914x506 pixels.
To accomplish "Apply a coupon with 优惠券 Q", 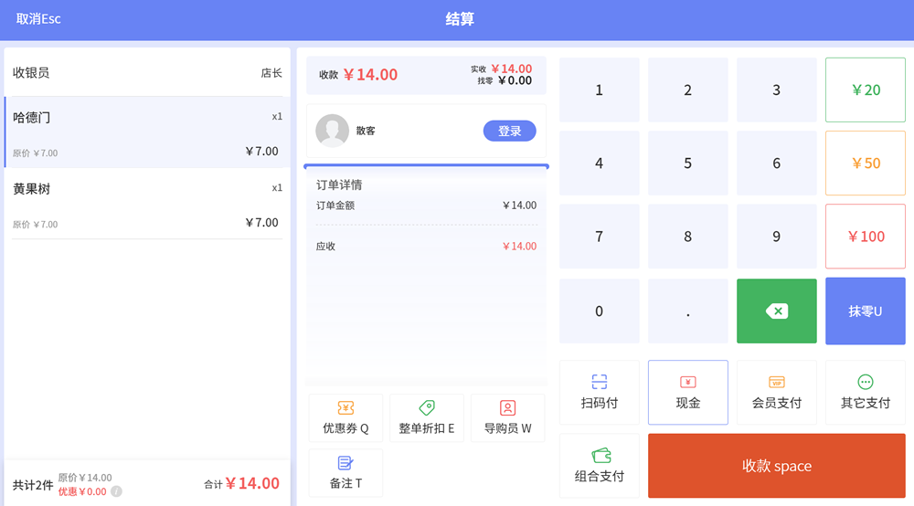I will pos(345,418).
